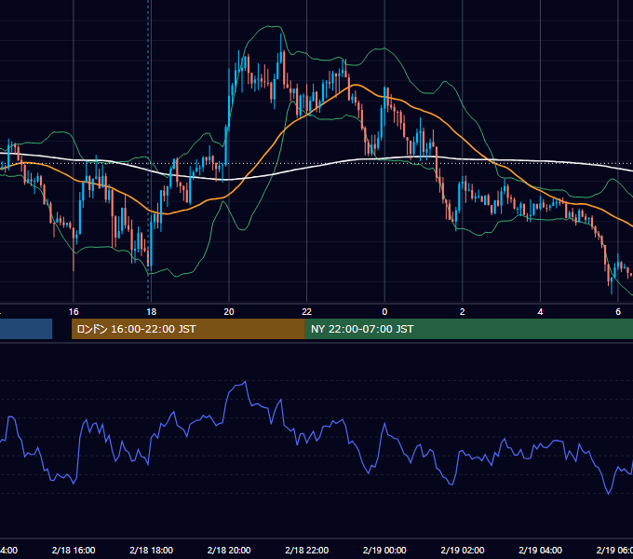Select the ロンドン 16:00-22:00 JST session bar

click(x=188, y=329)
